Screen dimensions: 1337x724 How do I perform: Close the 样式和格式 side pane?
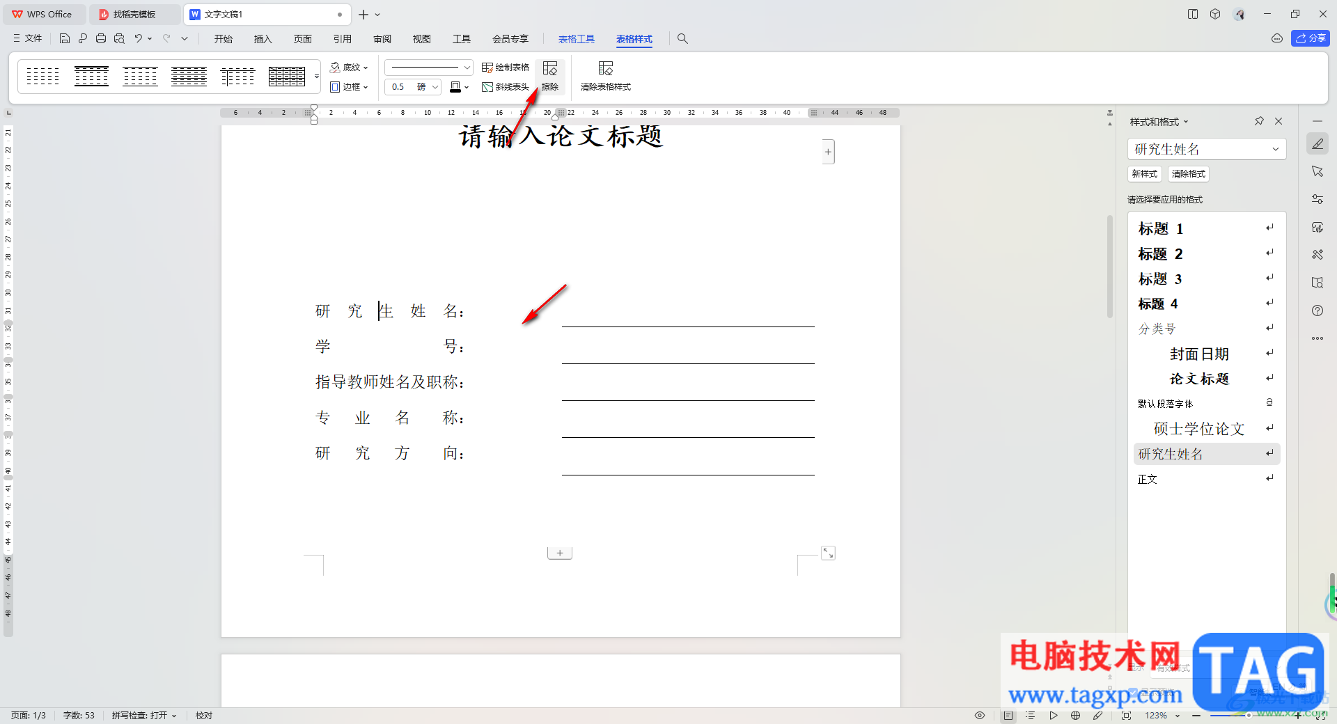(x=1279, y=121)
